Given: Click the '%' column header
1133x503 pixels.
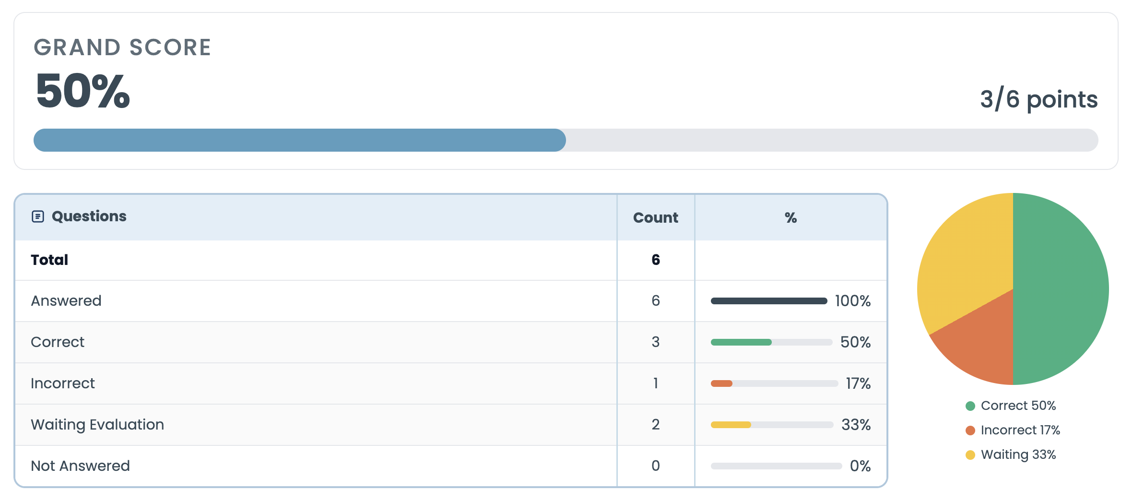Looking at the screenshot, I should pyautogui.click(x=791, y=218).
